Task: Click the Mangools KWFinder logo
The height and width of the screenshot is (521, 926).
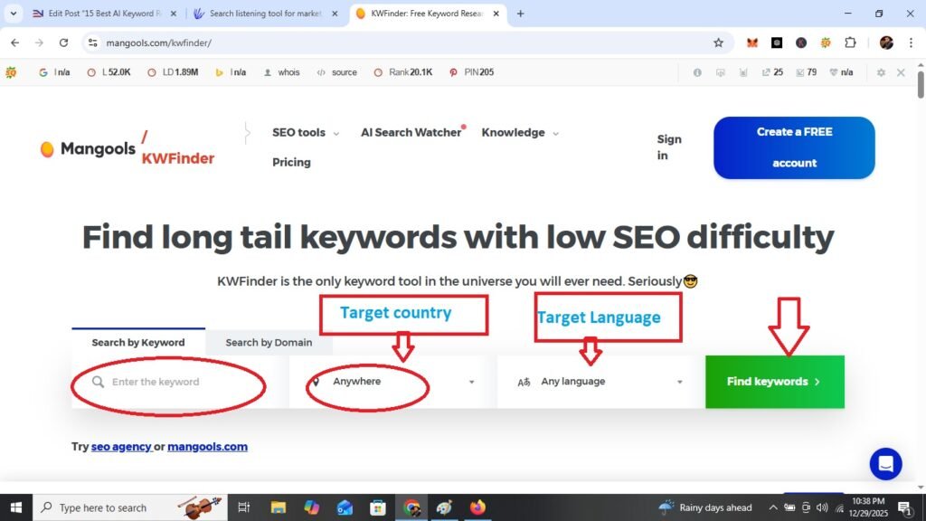Action: (x=127, y=148)
